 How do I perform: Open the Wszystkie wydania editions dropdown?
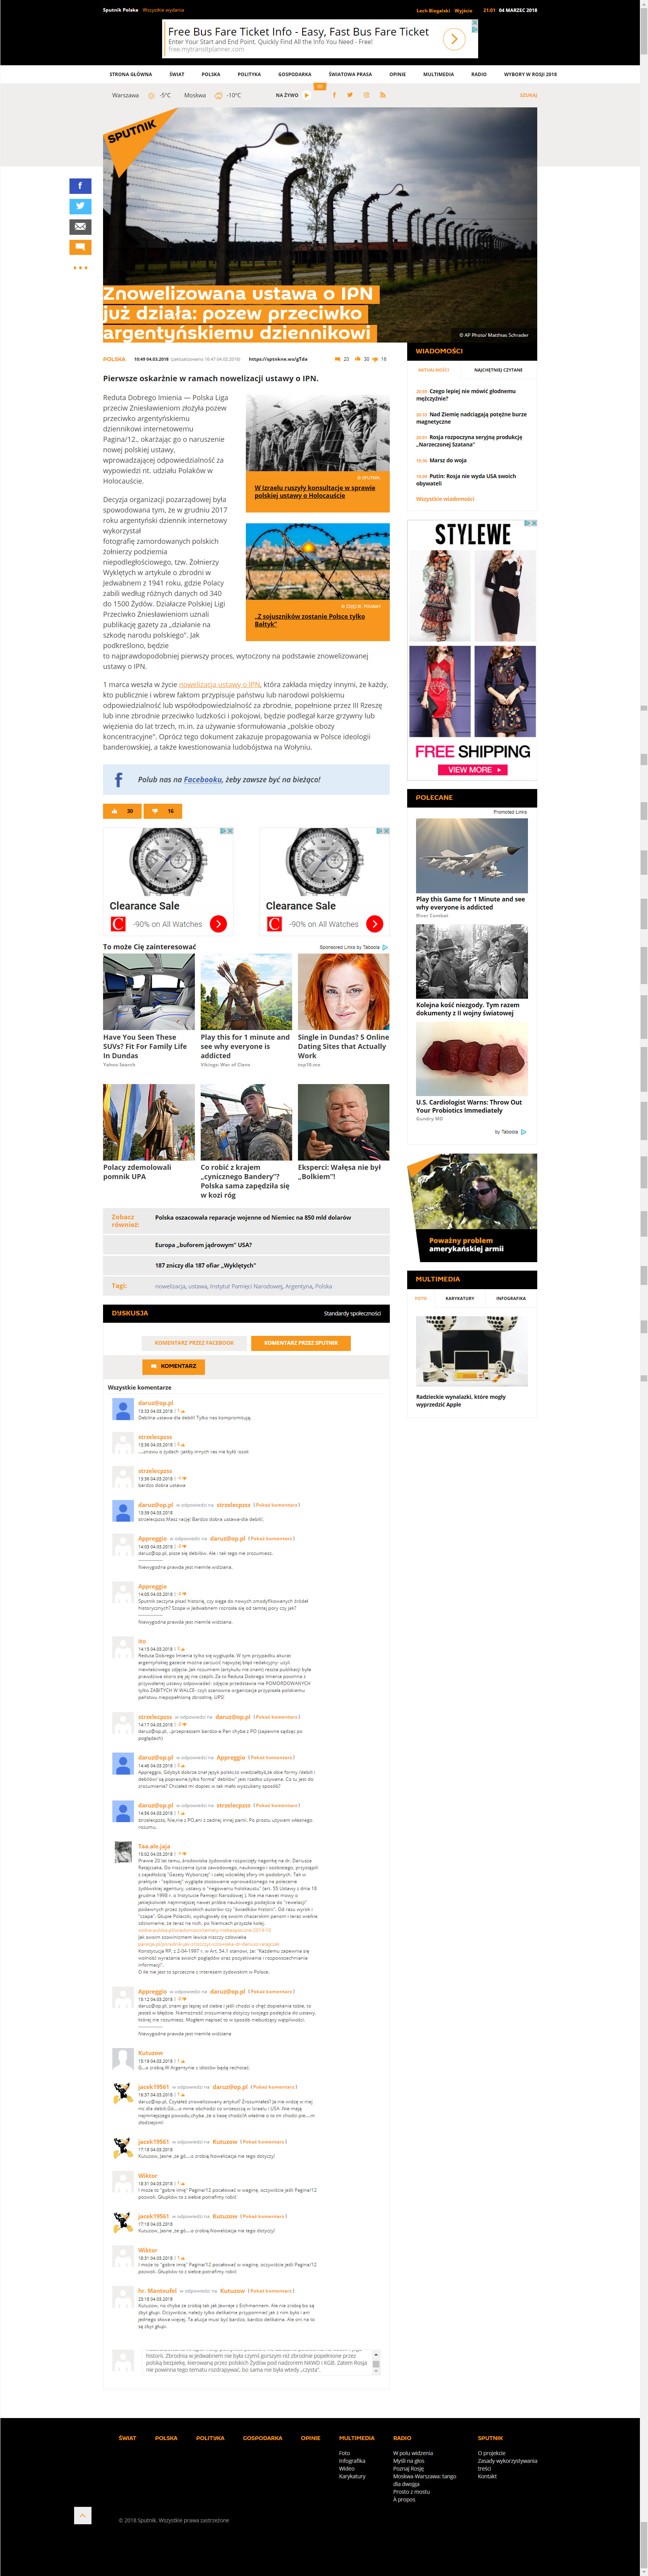point(163,10)
